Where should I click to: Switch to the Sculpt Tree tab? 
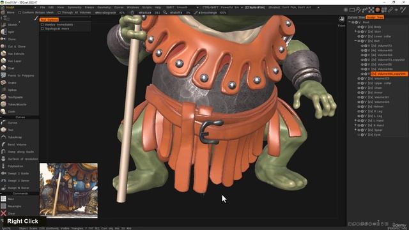pos(375,17)
